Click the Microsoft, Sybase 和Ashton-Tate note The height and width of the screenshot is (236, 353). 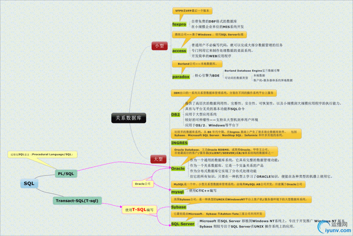click(x=218, y=214)
